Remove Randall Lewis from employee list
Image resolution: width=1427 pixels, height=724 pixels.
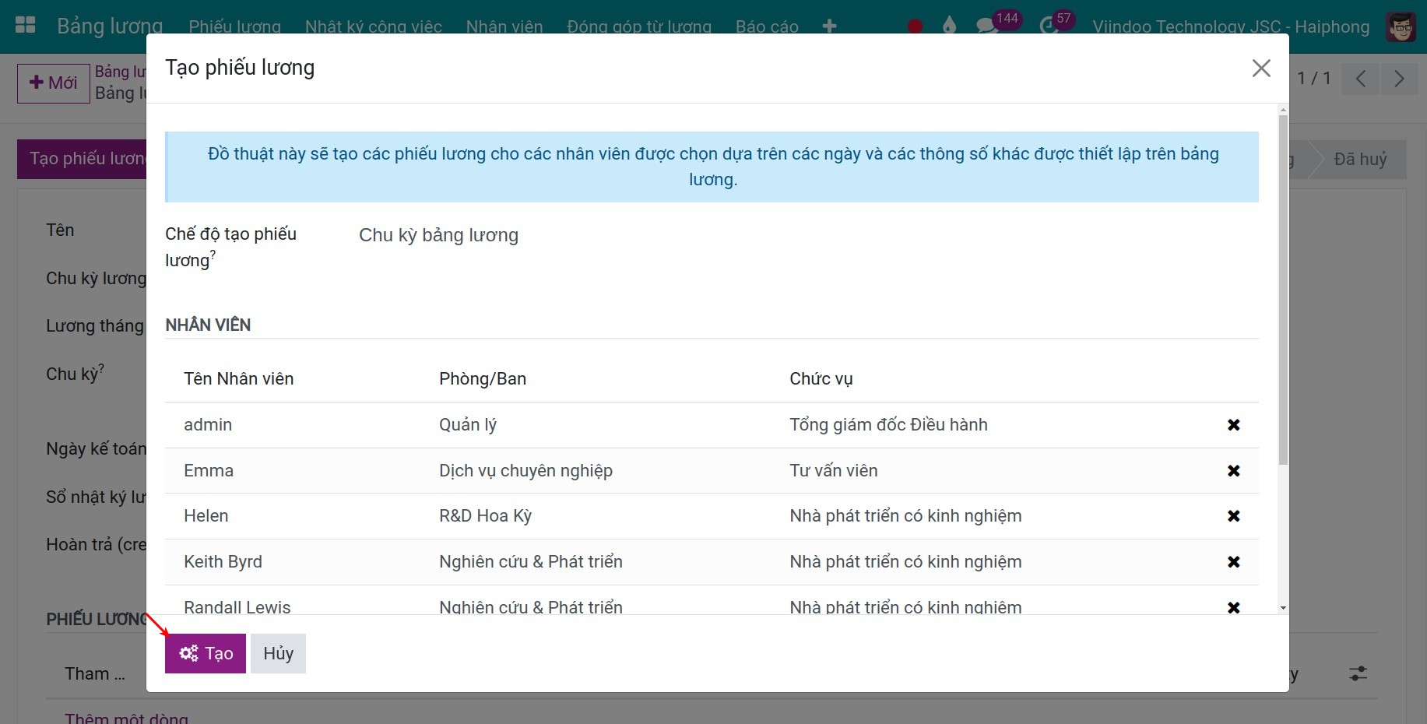click(x=1233, y=607)
